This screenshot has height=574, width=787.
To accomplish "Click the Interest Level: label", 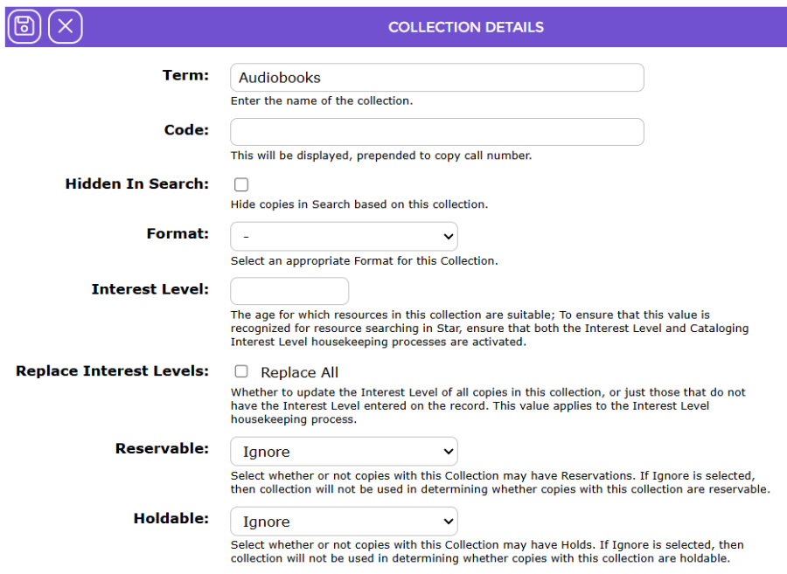I will (150, 289).
